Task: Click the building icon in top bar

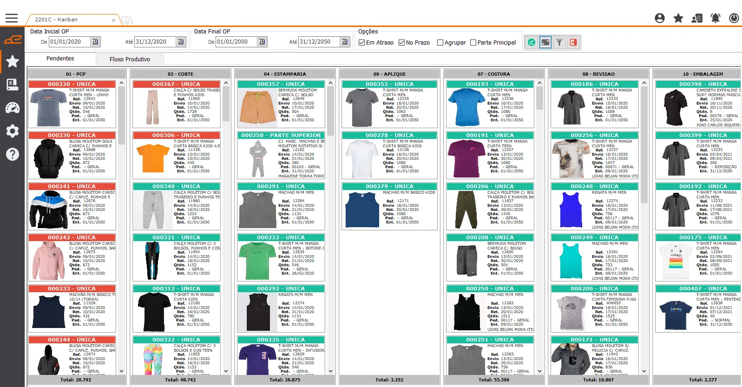Action: pos(697,18)
